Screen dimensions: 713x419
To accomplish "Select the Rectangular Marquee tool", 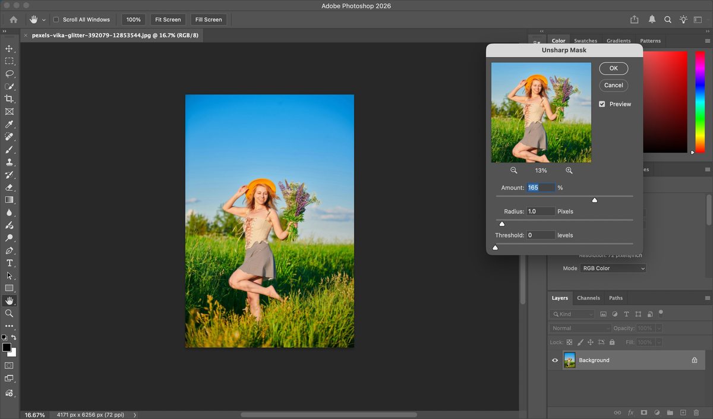I will 9,61.
